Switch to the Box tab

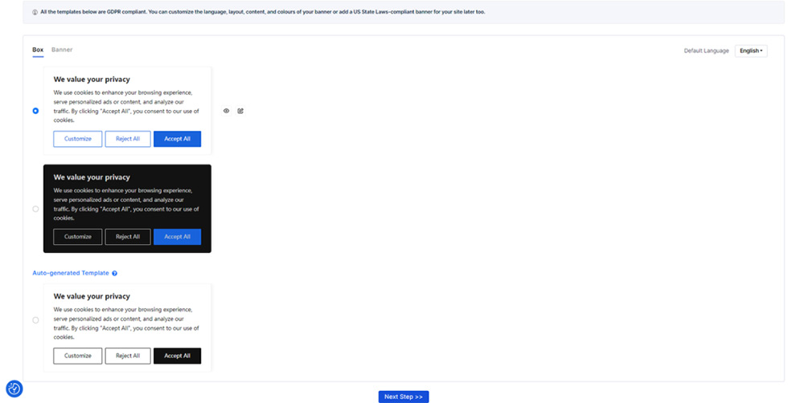(x=38, y=50)
